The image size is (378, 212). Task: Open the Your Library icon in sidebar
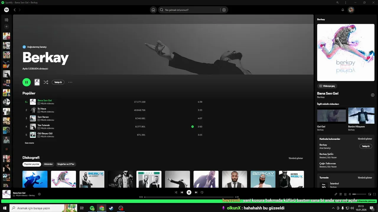(6, 20)
